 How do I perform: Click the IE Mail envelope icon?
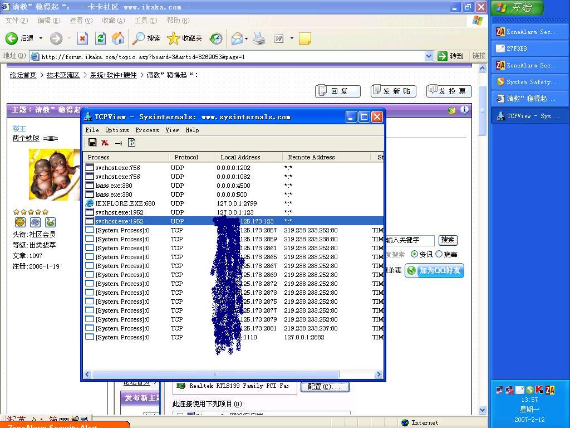coord(237,38)
